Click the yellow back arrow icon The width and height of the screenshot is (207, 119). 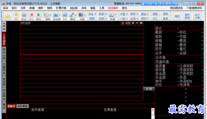pyautogui.click(x=8, y=16)
